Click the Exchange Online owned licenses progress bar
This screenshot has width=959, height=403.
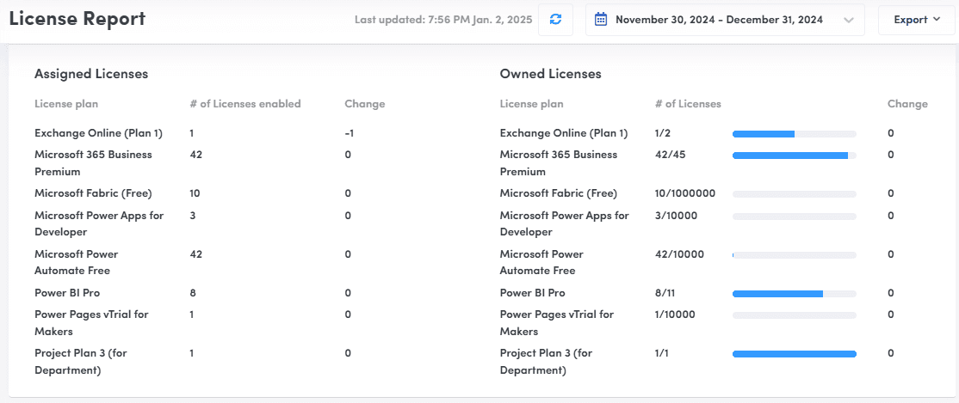[795, 134]
